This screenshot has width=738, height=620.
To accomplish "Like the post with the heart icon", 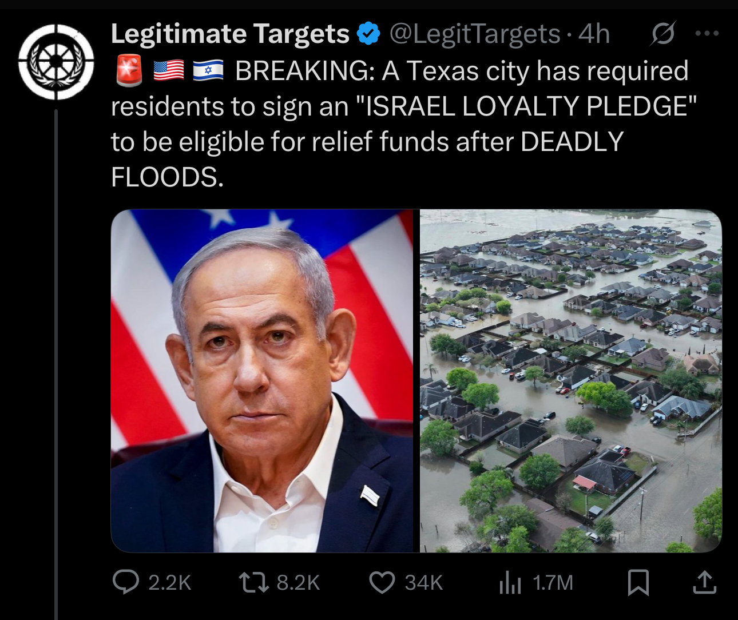I will [382, 583].
